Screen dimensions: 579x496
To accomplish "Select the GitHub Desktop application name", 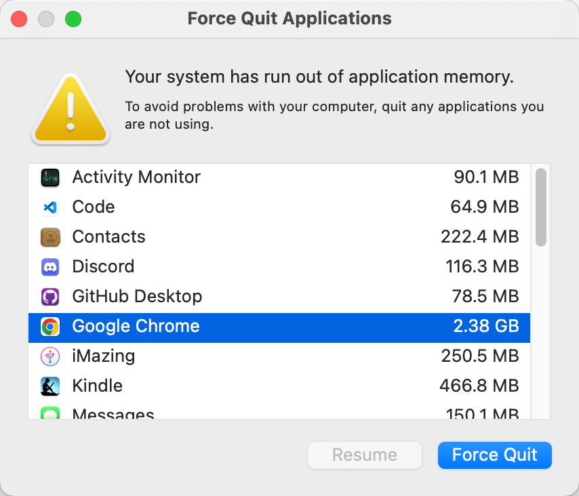I will [x=137, y=297].
